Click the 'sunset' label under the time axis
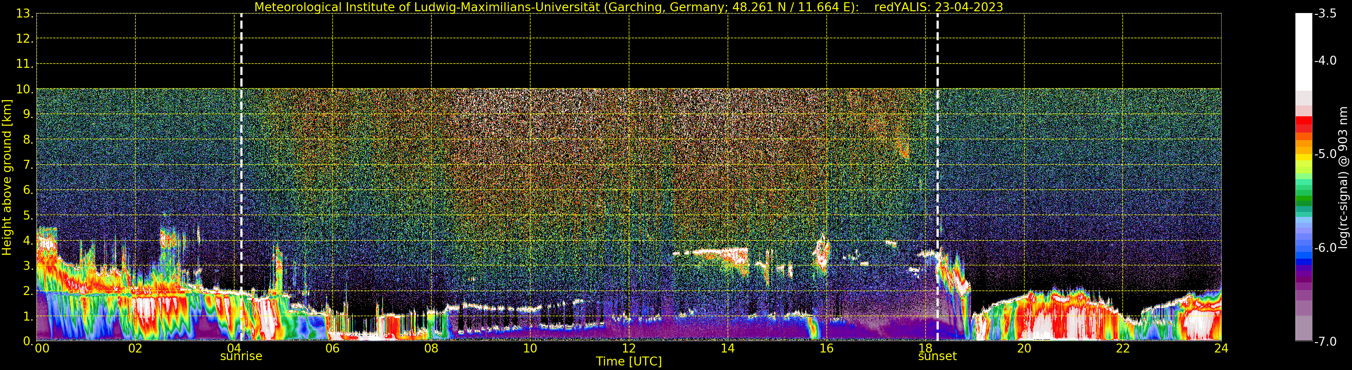The width and height of the screenshot is (1352, 370). coord(937,357)
